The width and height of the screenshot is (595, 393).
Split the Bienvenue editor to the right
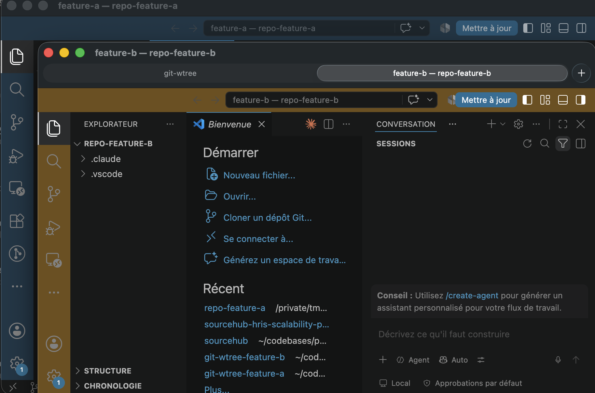coord(329,124)
